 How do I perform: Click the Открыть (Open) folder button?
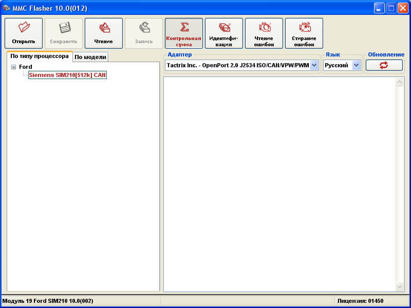click(24, 33)
